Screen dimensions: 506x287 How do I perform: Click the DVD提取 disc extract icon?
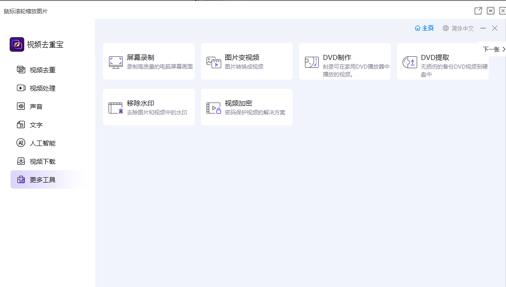(x=409, y=62)
